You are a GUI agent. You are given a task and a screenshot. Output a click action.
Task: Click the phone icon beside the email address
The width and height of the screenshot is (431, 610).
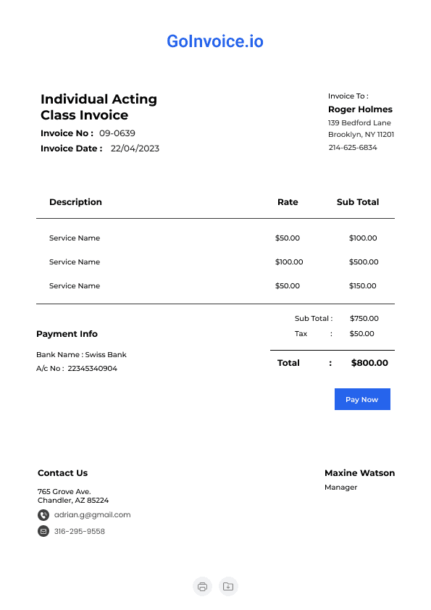click(43, 515)
